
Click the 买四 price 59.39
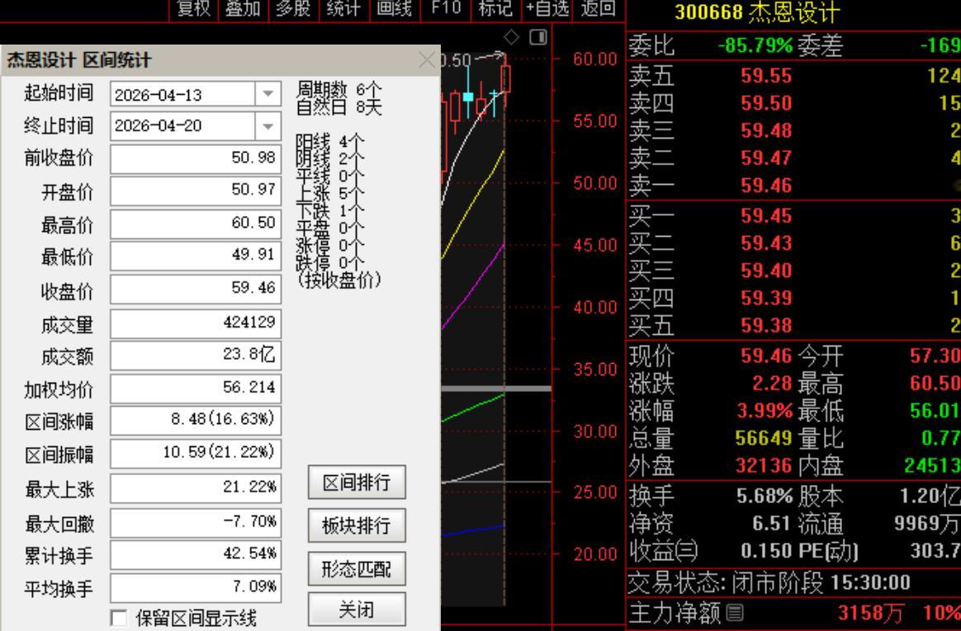766,298
